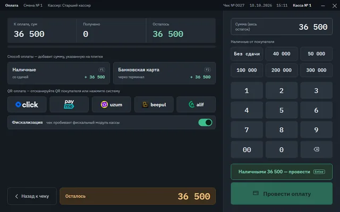Select 40 000 cash preset
This screenshot has width=340, height=212.
pyautogui.click(x=282, y=54)
